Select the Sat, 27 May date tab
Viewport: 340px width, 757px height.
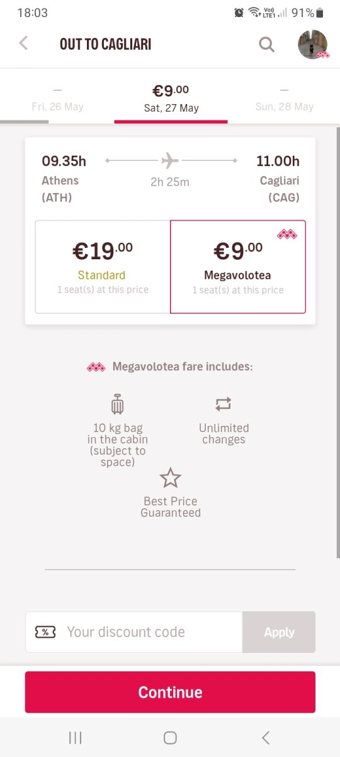tap(171, 98)
